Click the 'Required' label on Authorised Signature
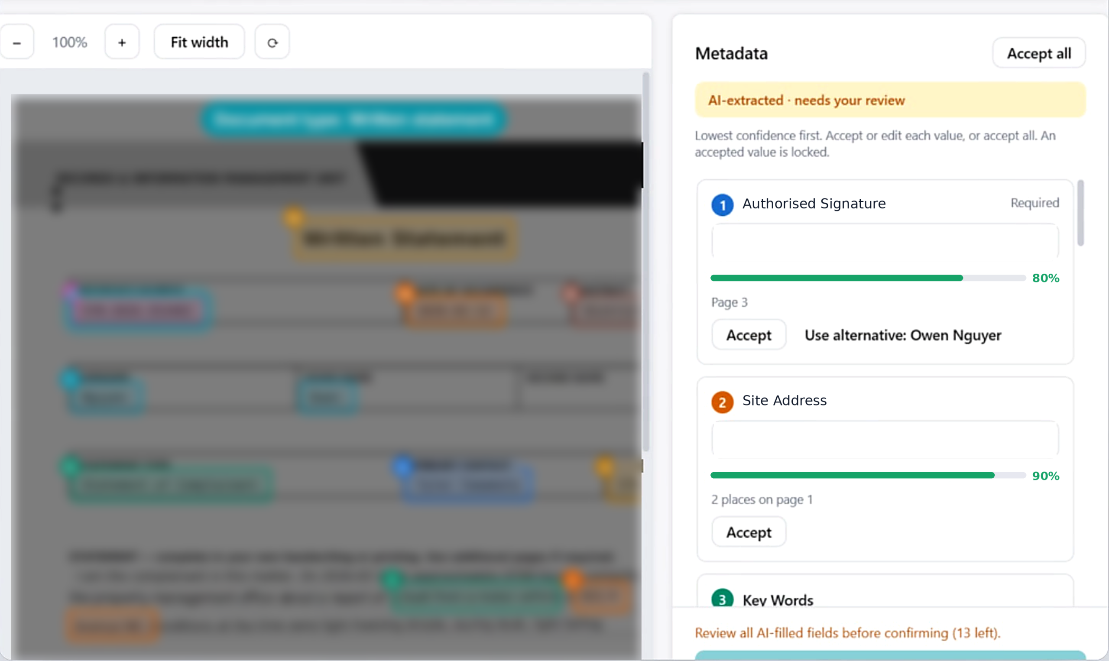This screenshot has height=661, width=1109. pos(1034,203)
